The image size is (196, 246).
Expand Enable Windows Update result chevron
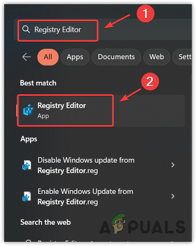pos(173,196)
